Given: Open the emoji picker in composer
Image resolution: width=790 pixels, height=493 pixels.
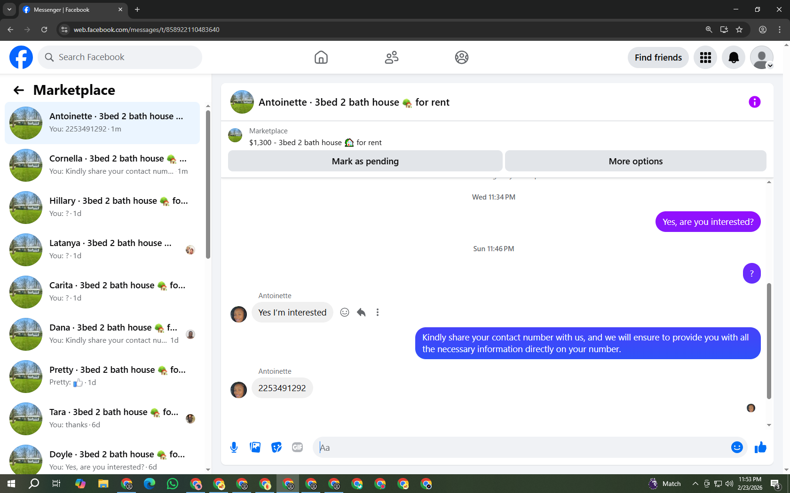Looking at the screenshot, I should pyautogui.click(x=737, y=447).
